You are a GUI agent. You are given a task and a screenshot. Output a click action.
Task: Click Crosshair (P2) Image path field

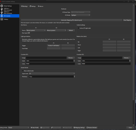[x=102, y=58]
